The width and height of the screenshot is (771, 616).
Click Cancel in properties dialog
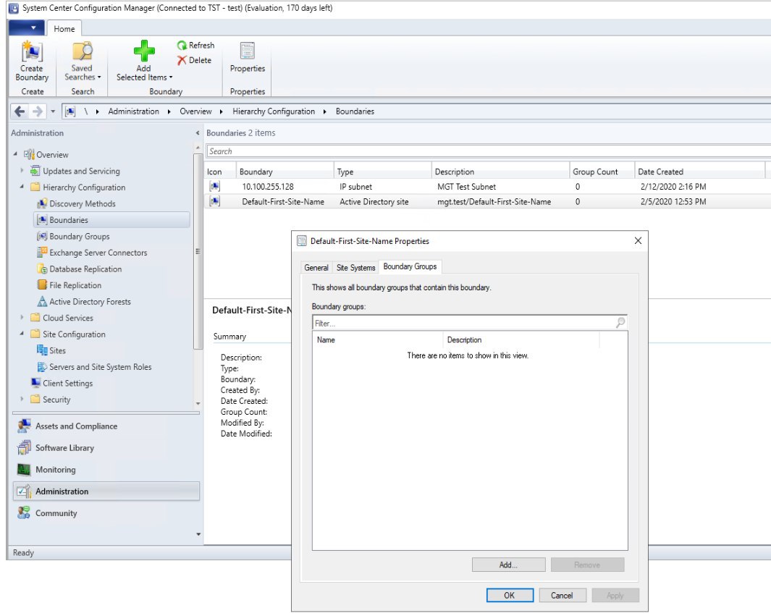point(562,595)
